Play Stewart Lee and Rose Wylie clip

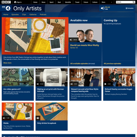click(72, 84)
